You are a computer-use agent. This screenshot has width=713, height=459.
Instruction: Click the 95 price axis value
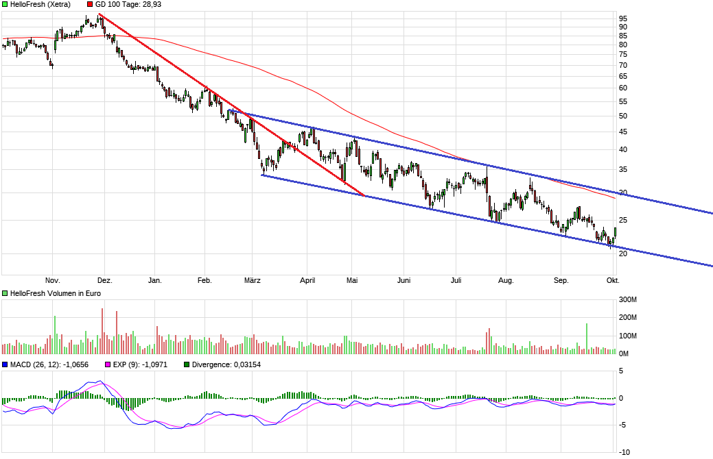pos(623,18)
